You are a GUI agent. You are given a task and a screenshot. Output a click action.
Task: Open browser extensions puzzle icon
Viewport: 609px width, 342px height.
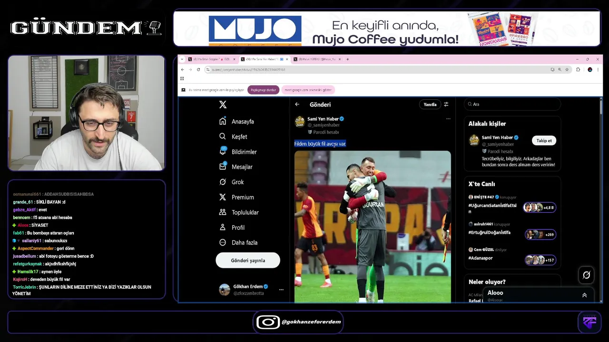click(578, 69)
